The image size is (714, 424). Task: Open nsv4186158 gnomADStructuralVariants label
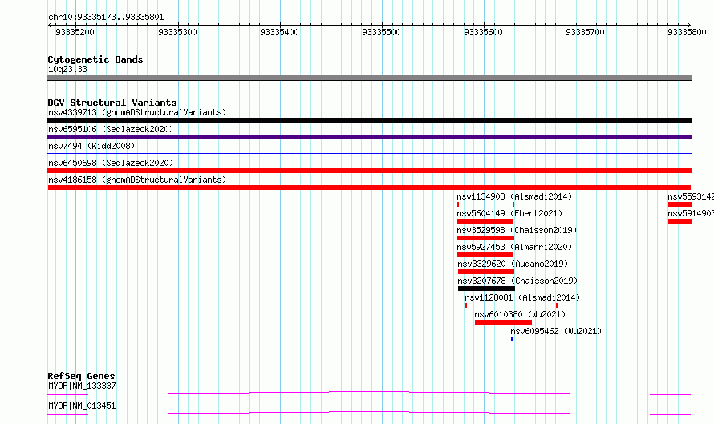tap(137, 180)
